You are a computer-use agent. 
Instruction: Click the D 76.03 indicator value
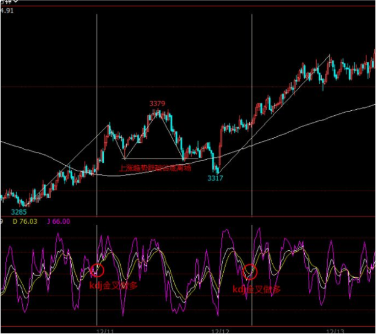24,222
